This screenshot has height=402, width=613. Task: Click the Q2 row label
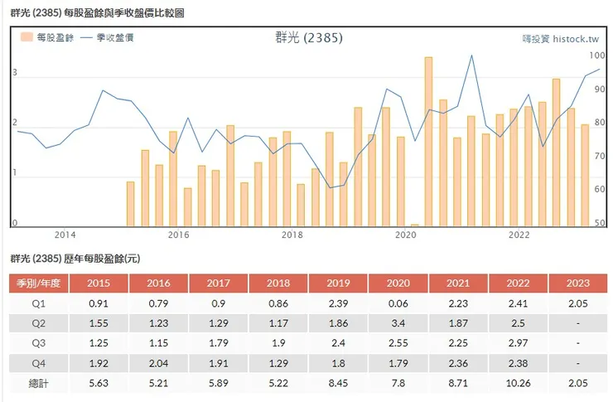pos(39,323)
